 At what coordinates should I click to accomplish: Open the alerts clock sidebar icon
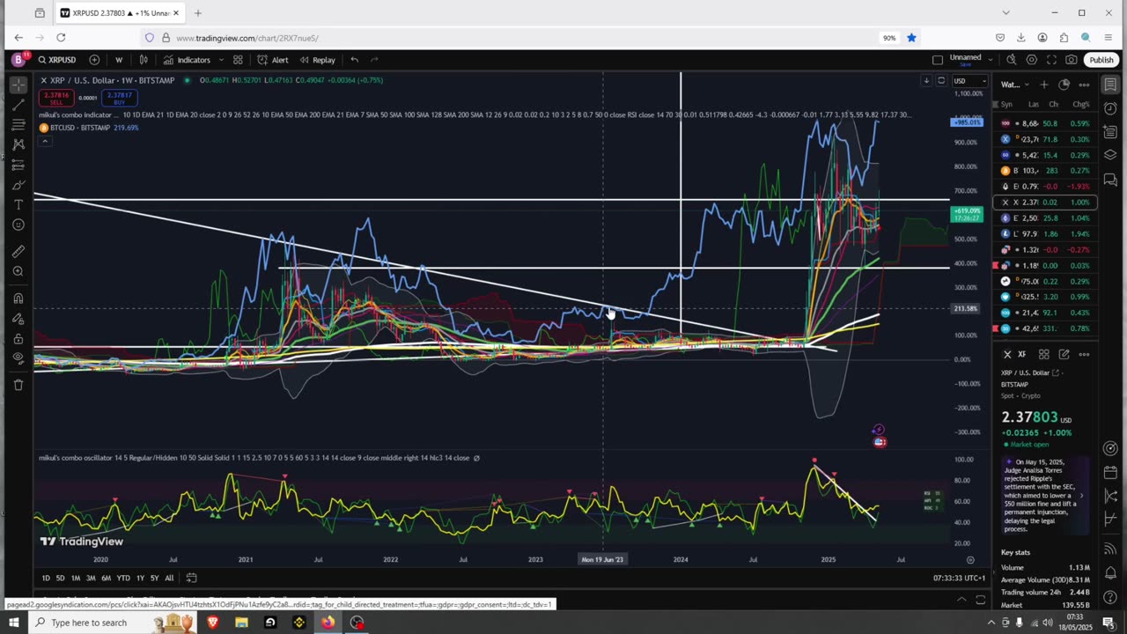click(x=1110, y=109)
